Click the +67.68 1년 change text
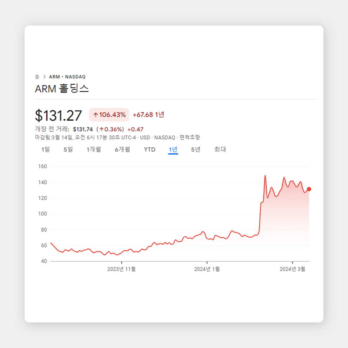 pyautogui.click(x=148, y=115)
